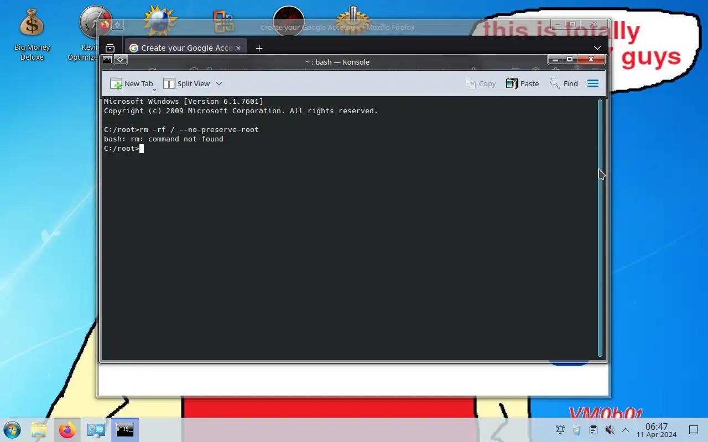Expand hidden system tray icons arrow
The height and width of the screenshot is (442, 708).
click(x=626, y=430)
